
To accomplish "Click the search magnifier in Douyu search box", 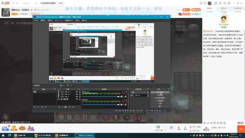I will pyautogui.click(x=36, y=3).
